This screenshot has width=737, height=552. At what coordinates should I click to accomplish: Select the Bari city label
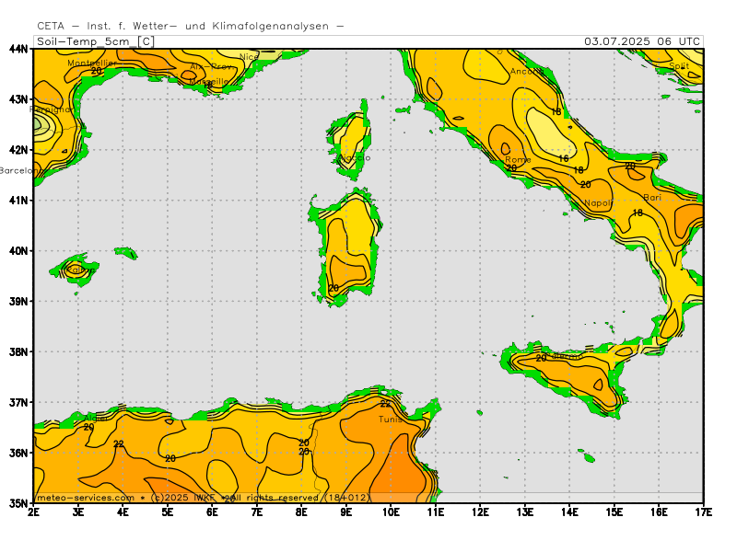point(652,198)
